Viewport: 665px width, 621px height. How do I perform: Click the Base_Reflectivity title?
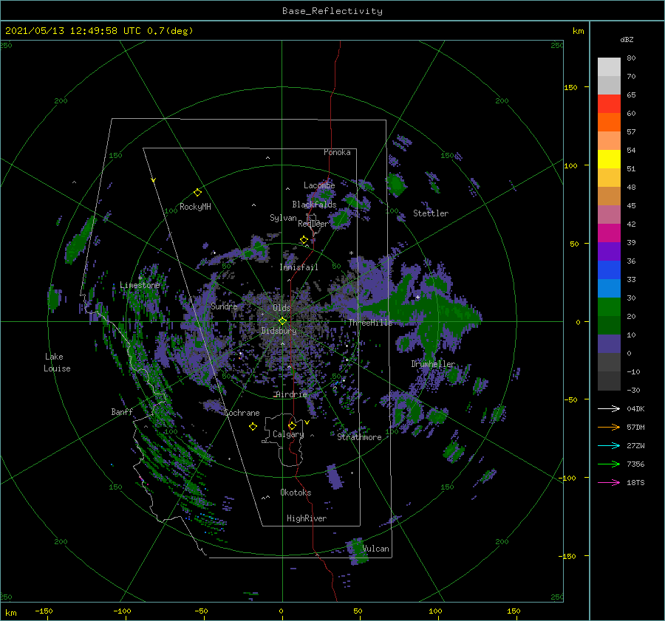[332, 11]
